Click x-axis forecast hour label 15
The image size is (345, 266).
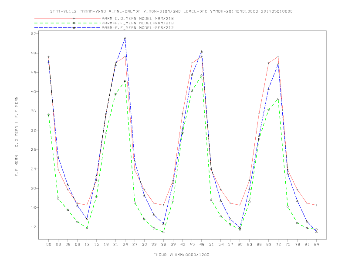96,244
